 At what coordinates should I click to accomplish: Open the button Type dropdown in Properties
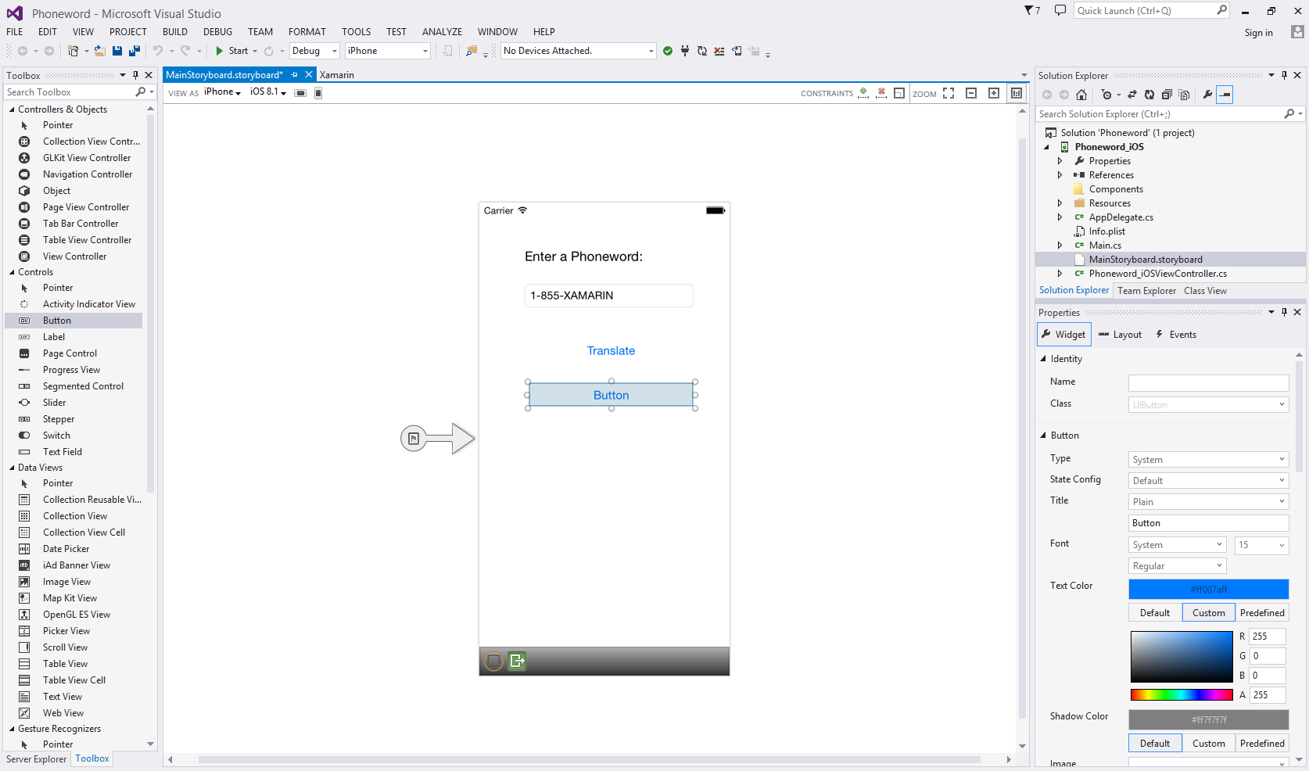point(1208,460)
